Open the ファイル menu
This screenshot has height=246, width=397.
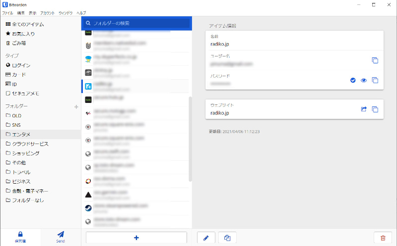coord(7,13)
